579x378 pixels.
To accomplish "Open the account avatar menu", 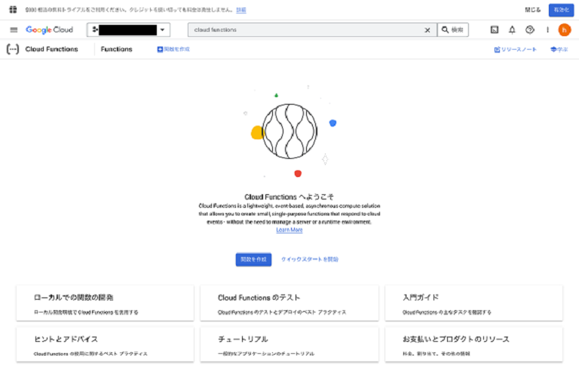I will coord(564,30).
